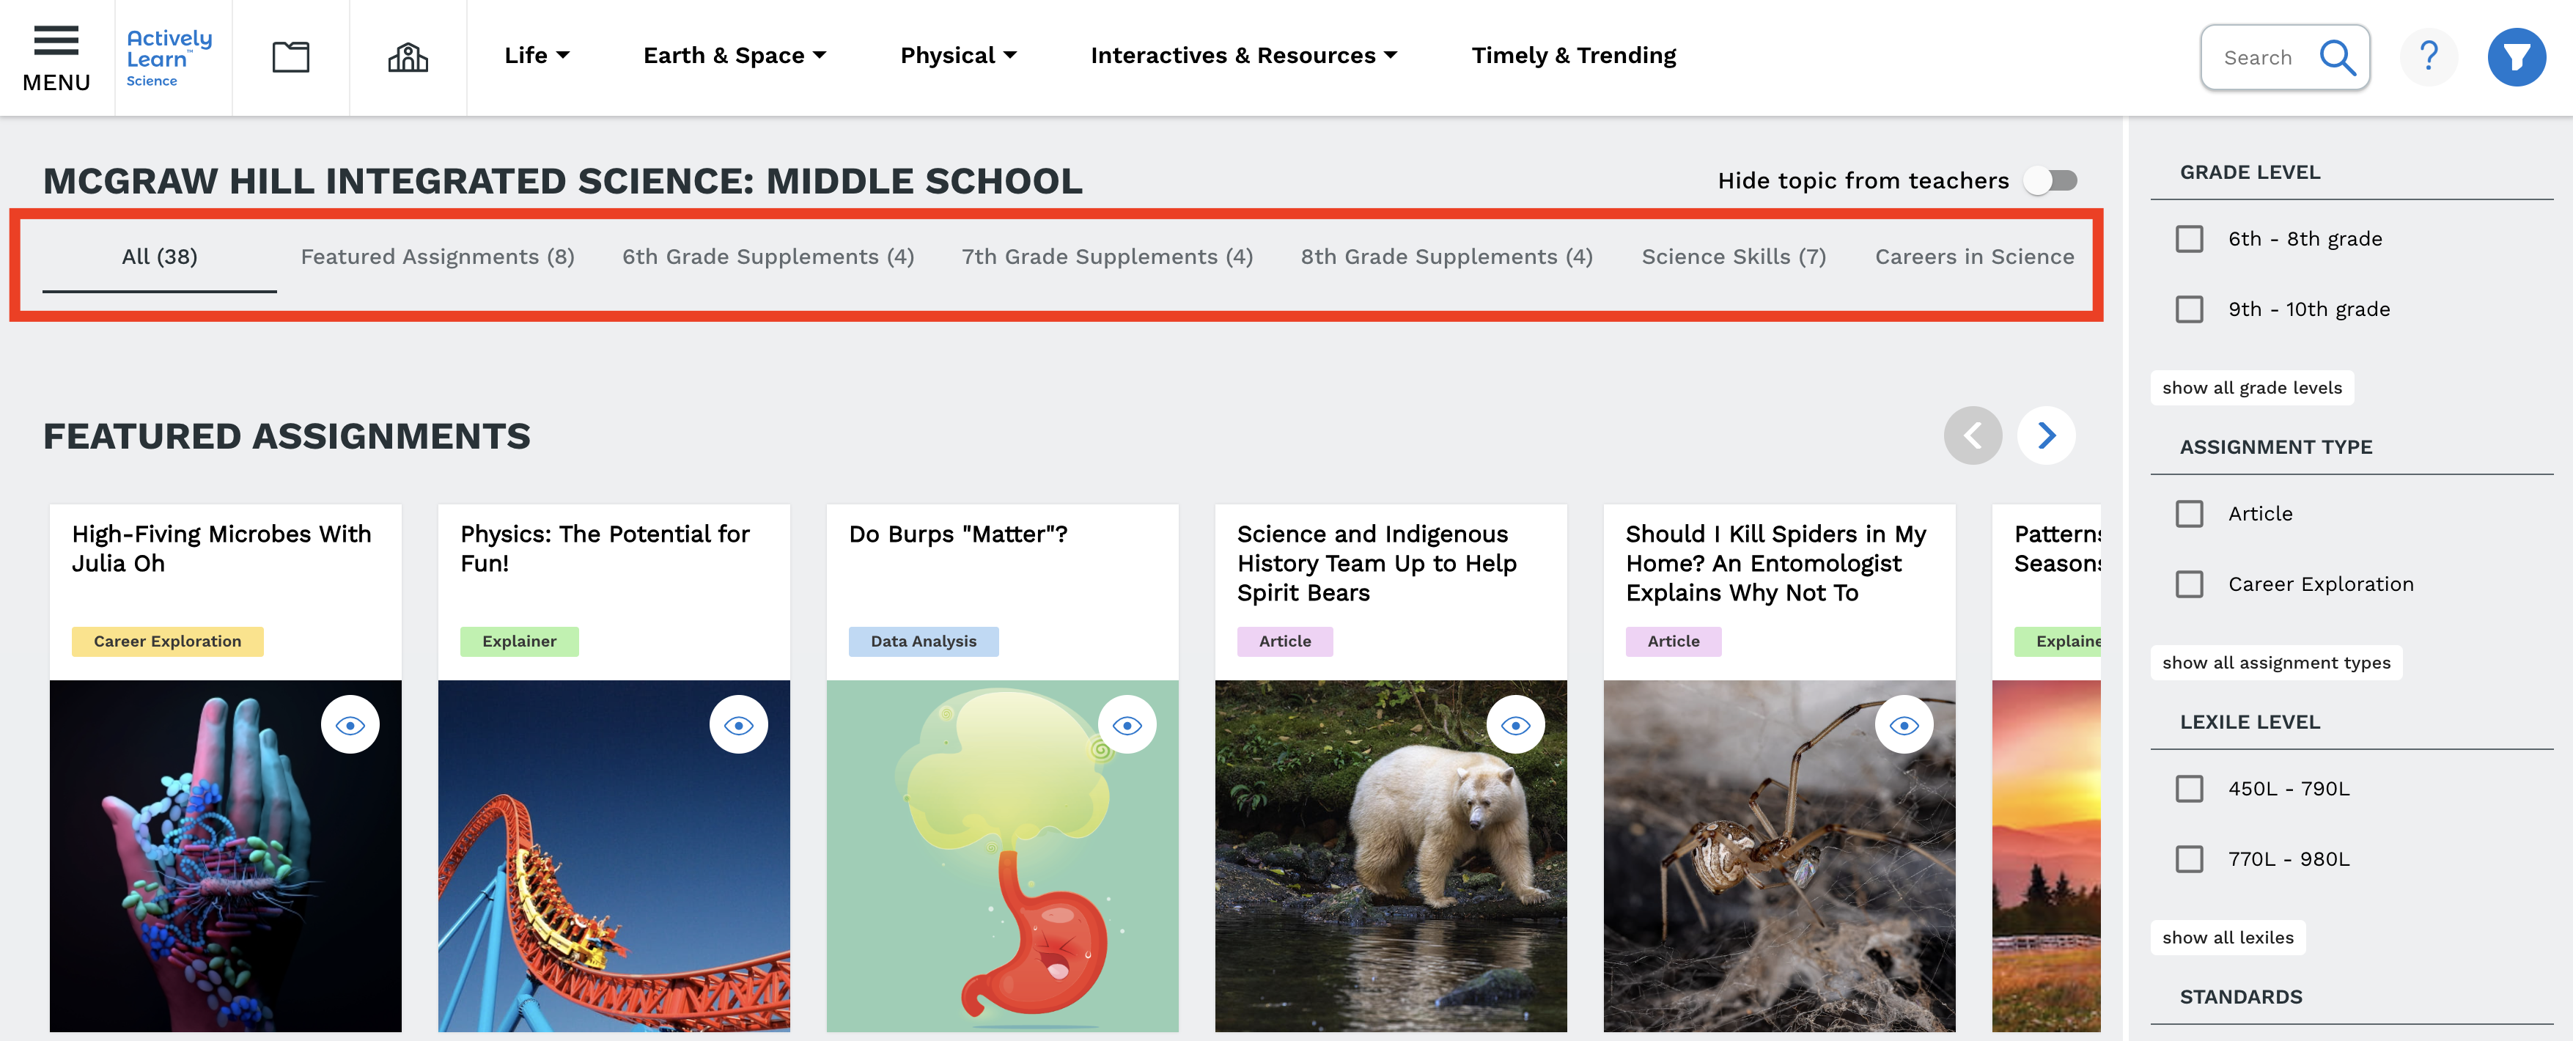
Task: Check the 9th - 10th grade box
Action: [x=2190, y=309]
